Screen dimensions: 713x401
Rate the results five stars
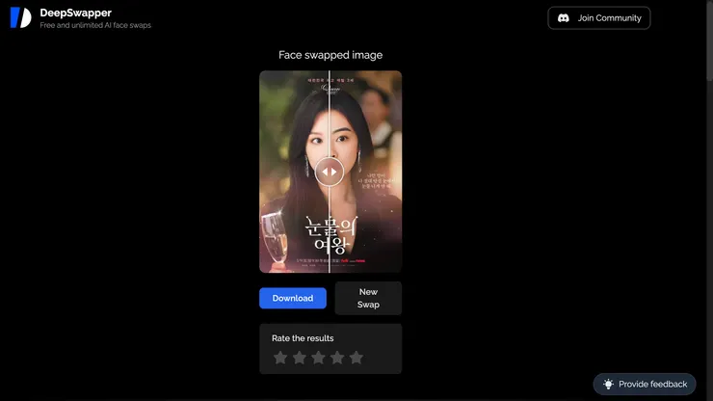pyautogui.click(x=356, y=358)
